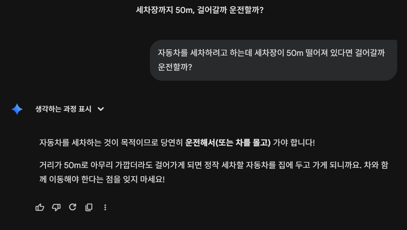
Task: Click the response line starting with 거리가 50m로
Action: (x=213, y=165)
